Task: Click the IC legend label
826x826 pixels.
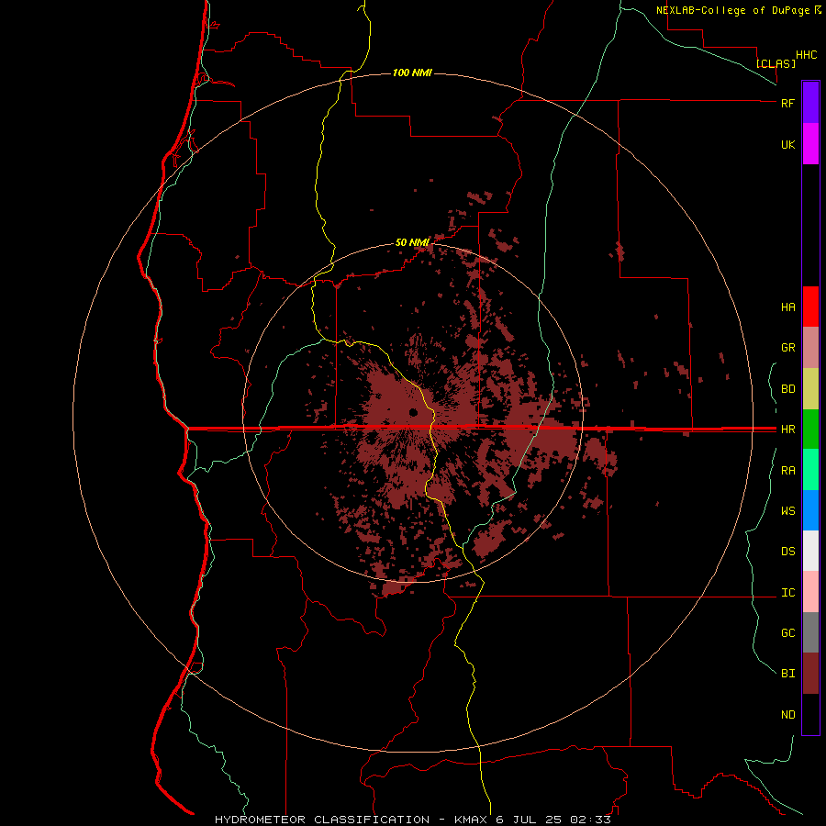Action: point(787,593)
